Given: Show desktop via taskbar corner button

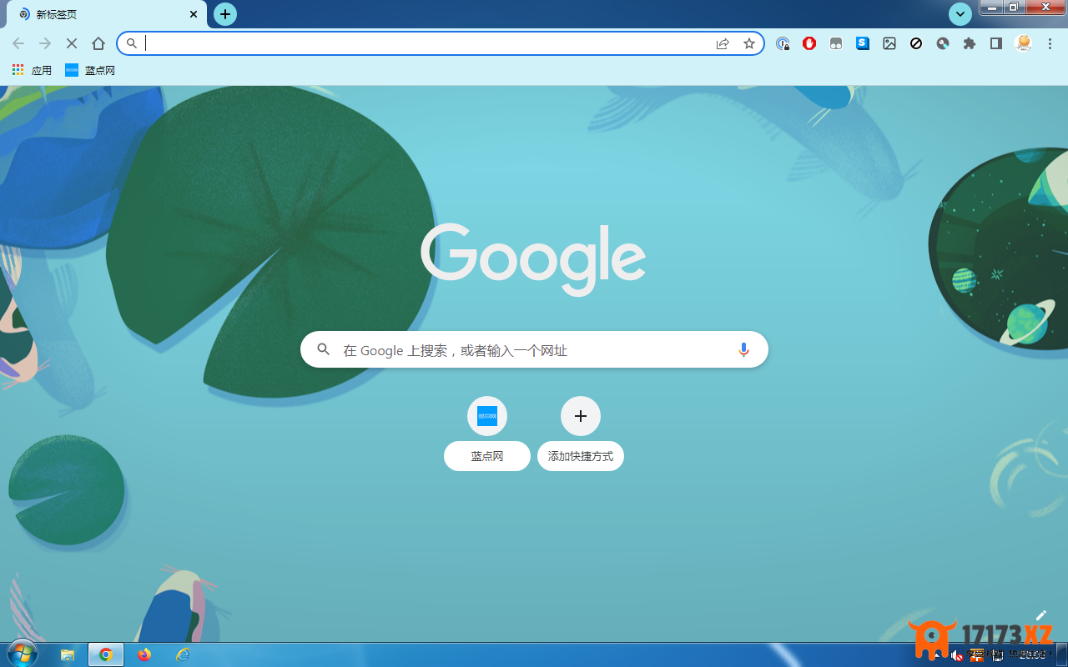Looking at the screenshot, I should pyautogui.click(x=1061, y=654).
